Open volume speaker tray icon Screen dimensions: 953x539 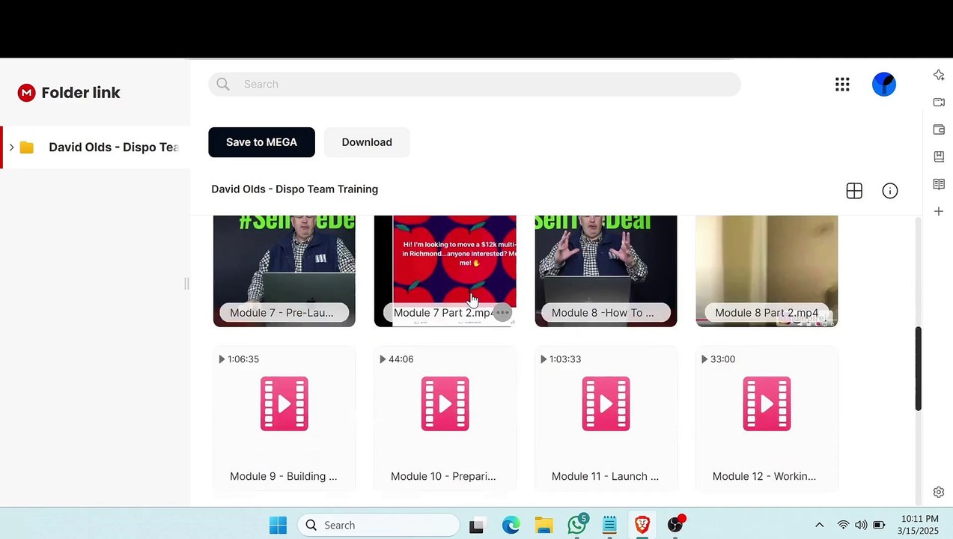861,526
